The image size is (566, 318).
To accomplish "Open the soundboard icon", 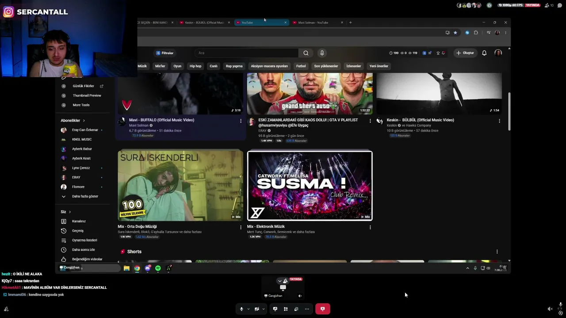I will (x=296, y=309).
